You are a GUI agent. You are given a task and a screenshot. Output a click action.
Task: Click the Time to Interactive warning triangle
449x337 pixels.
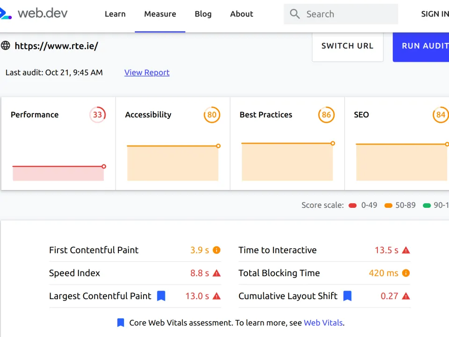tap(406, 250)
